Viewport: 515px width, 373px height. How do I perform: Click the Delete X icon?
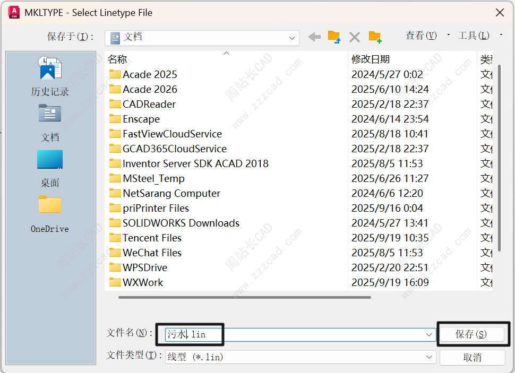[354, 37]
